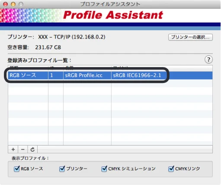Image resolution: width=221 pixels, height=185 pixels.
Task: Close the プロファイルアシスタント window
Action: coord(5,4)
